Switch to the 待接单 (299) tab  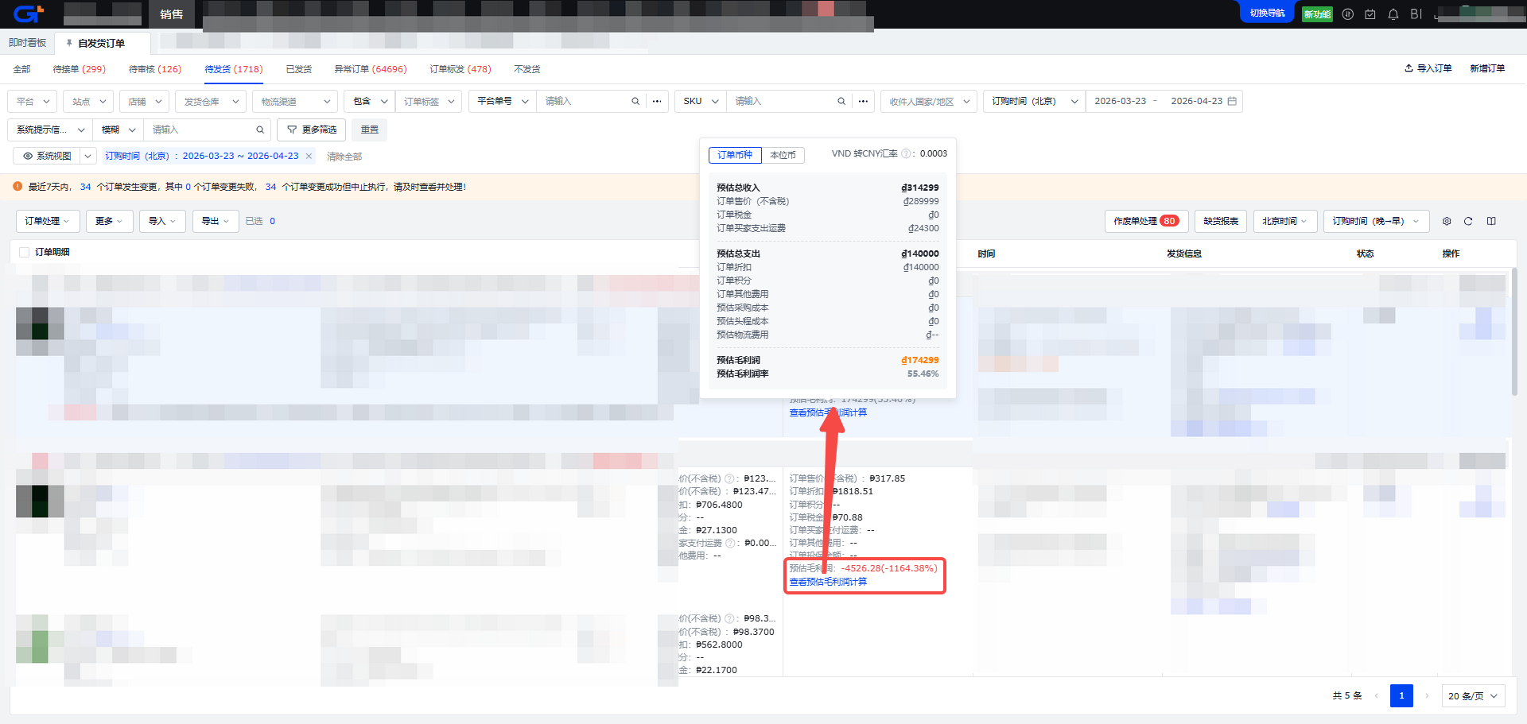[80, 69]
